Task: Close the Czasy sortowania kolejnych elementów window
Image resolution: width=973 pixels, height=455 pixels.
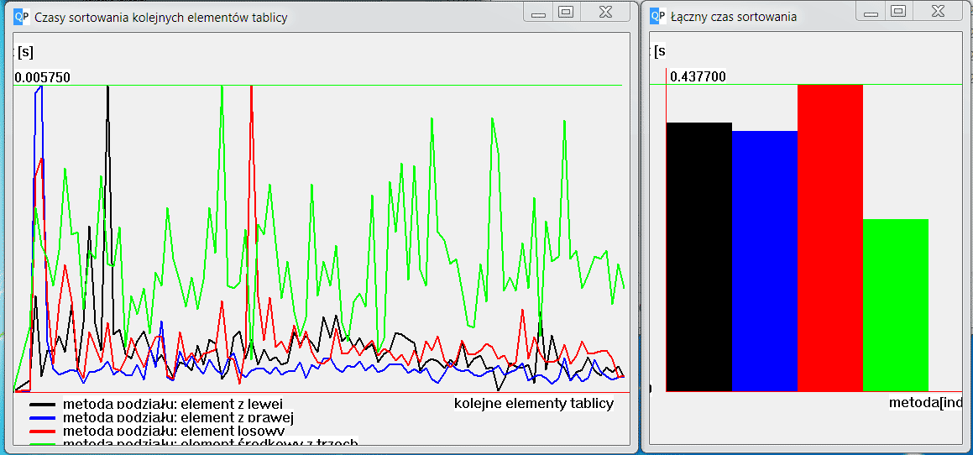Action: click(604, 12)
